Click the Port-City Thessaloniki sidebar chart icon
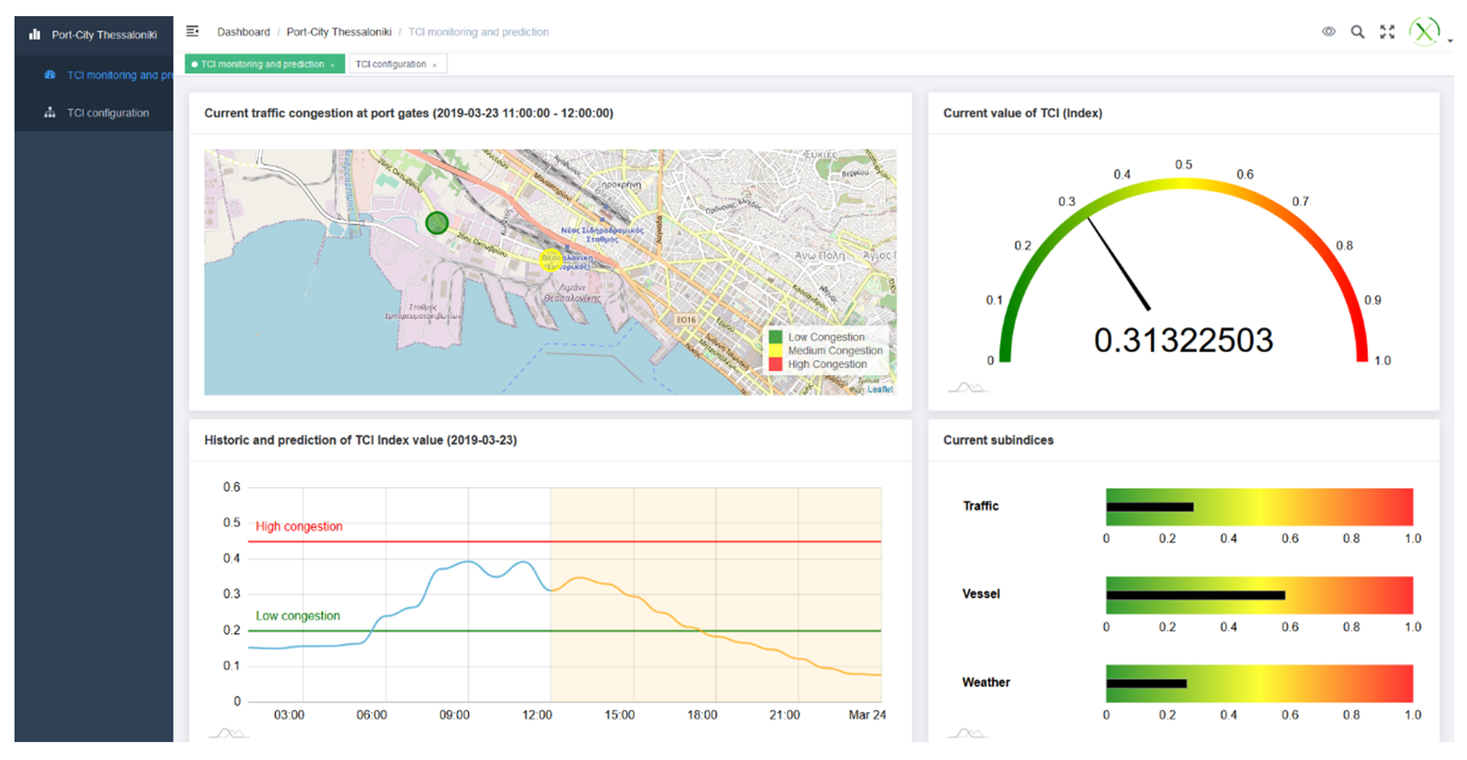 click(35, 35)
